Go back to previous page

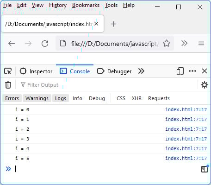pos(12,44)
